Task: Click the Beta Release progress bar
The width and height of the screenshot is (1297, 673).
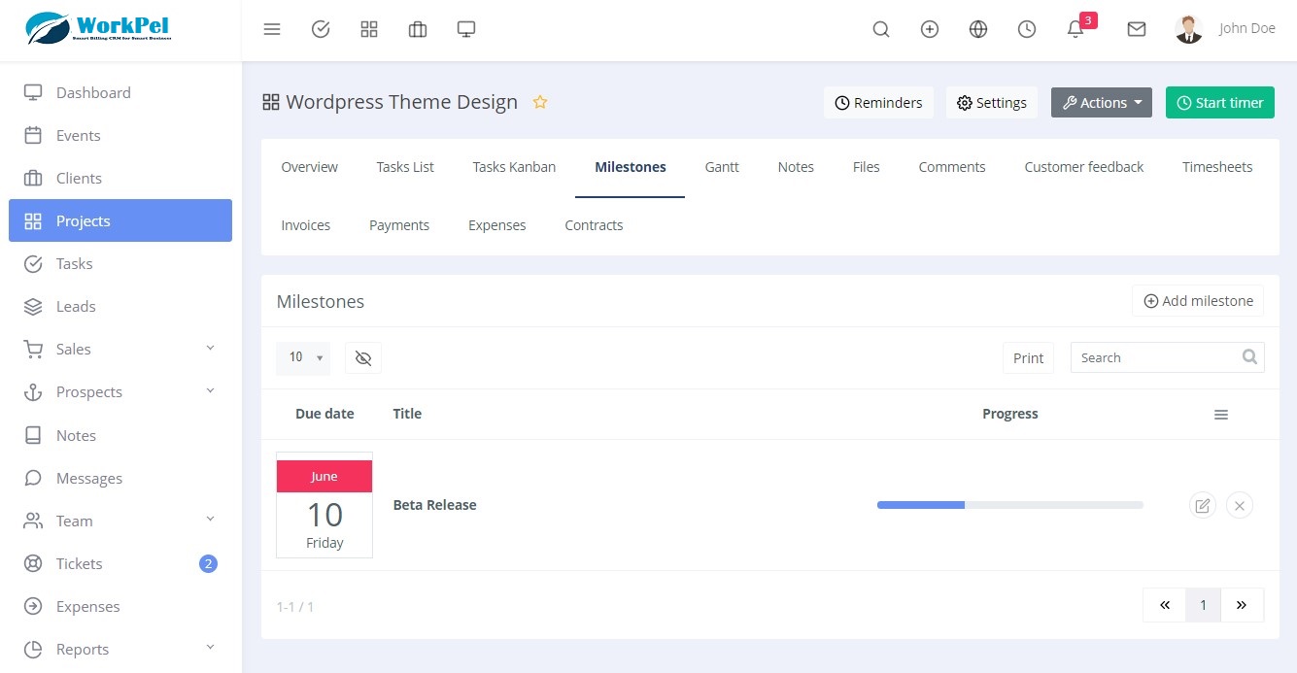Action: [1010, 505]
